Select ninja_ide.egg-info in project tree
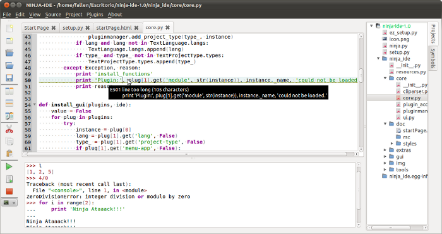 click(408, 176)
